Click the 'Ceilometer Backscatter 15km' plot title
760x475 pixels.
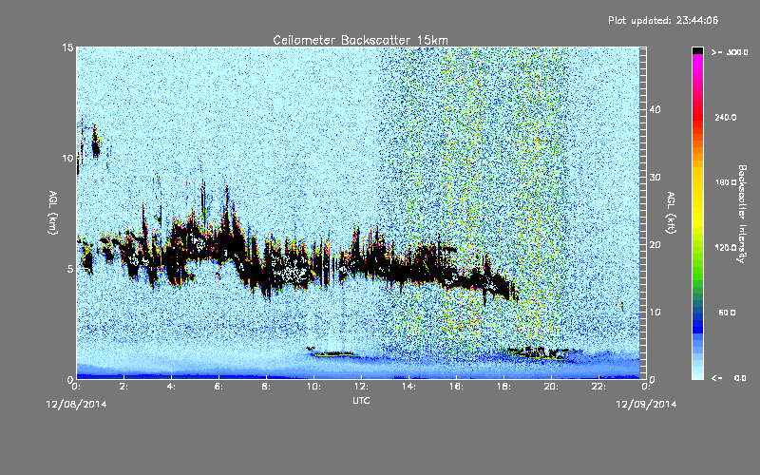[x=360, y=40]
